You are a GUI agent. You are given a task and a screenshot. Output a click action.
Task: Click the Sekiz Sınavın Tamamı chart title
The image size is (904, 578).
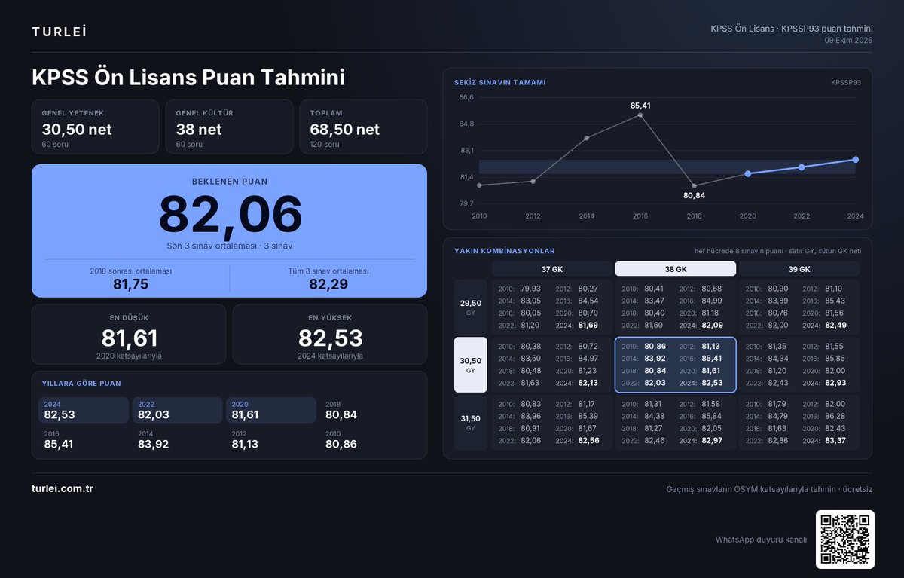click(x=499, y=82)
